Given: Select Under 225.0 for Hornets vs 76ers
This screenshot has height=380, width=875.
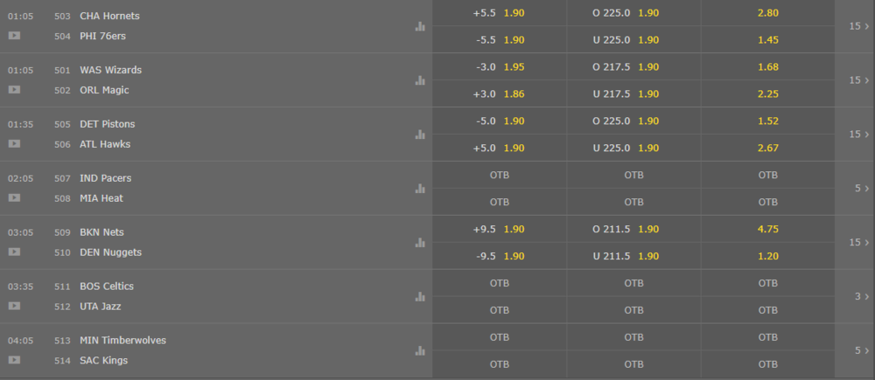Looking at the screenshot, I should point(633,39).
